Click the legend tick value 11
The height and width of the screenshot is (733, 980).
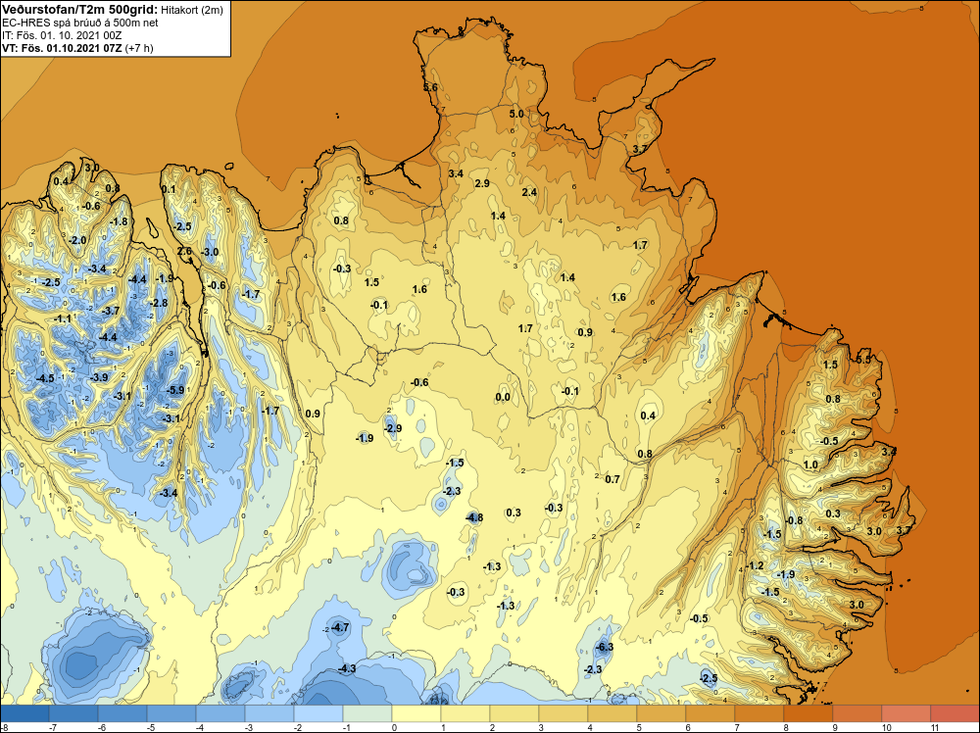coord(935,727)
